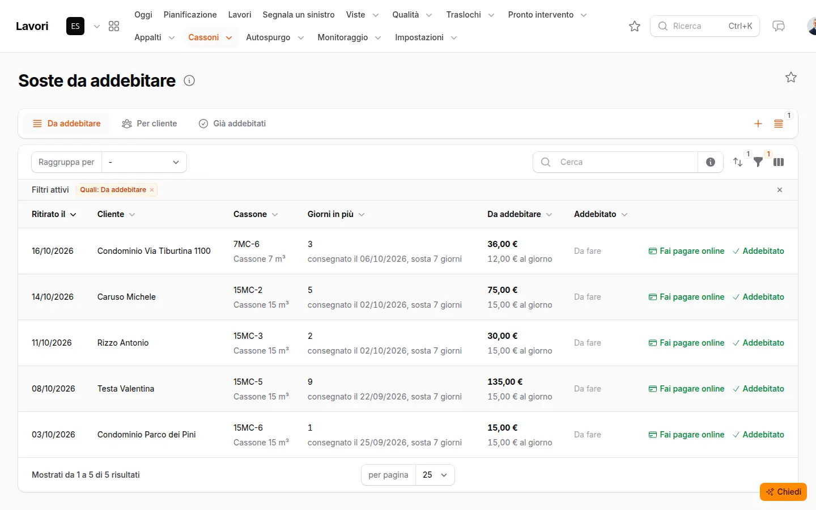
Task: Select the Da addebitare tab
Action: 67,124
